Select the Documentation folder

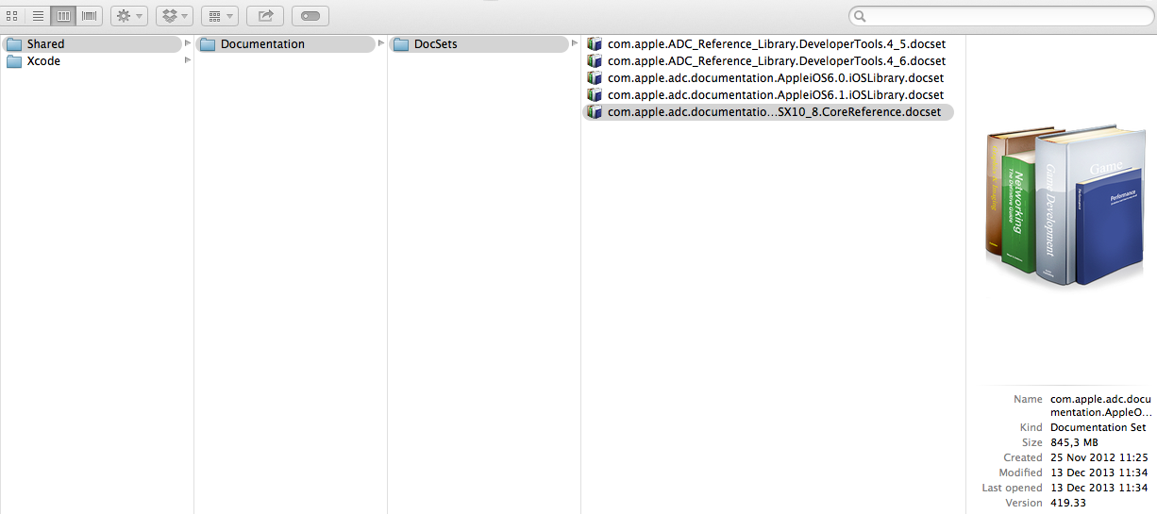[x=285, y=44]
